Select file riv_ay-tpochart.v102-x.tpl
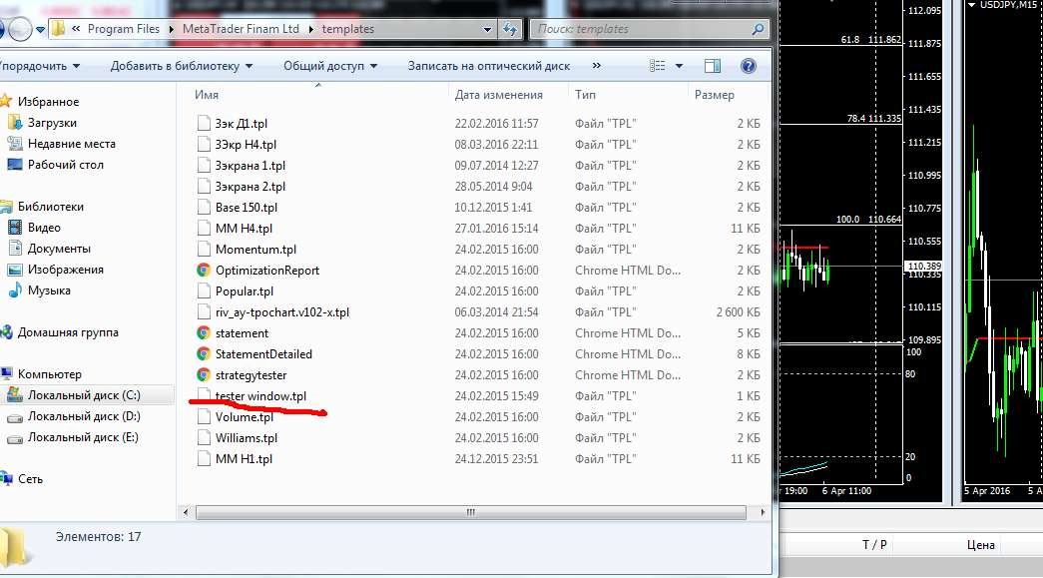 tap(282, 311)
